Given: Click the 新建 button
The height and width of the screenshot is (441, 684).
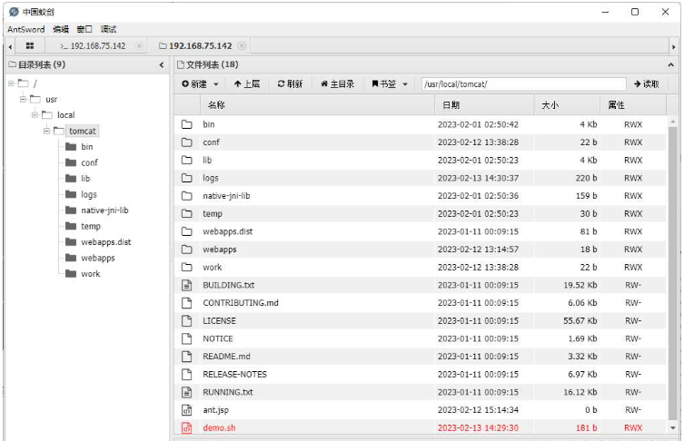Looking at the screenshot, I should pos(194,83).
